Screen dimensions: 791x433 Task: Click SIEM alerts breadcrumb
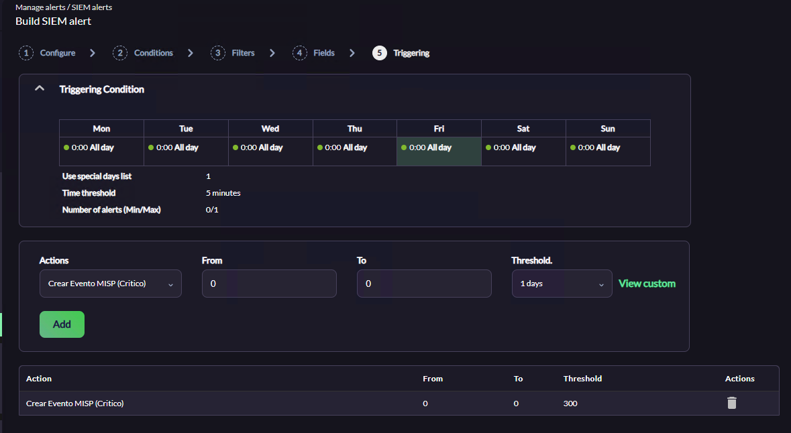92,7
